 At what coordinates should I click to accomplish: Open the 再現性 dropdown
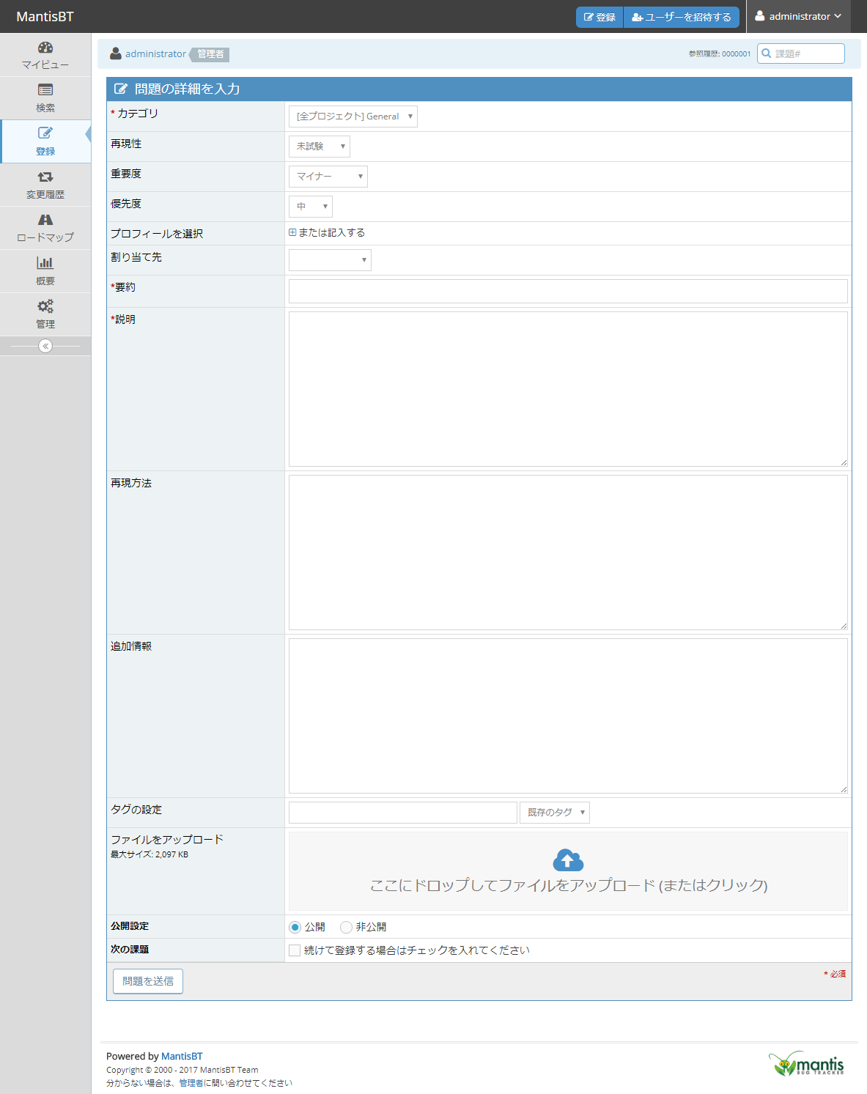click(x=319, y=146)
